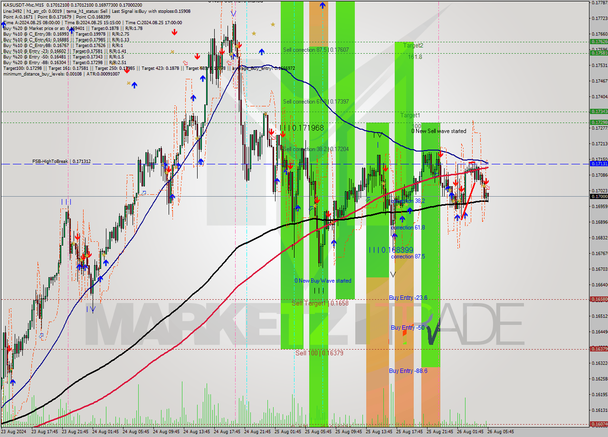The width and height of the screenshot is (608, 437).
Task: Click the blue 'correction 61.8' label
Action: pos(408,228)
